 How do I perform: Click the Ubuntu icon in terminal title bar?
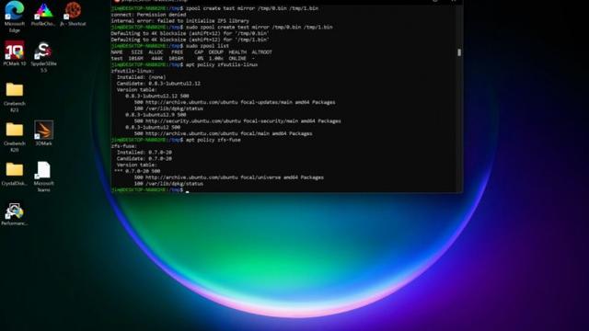click(117, 1)
